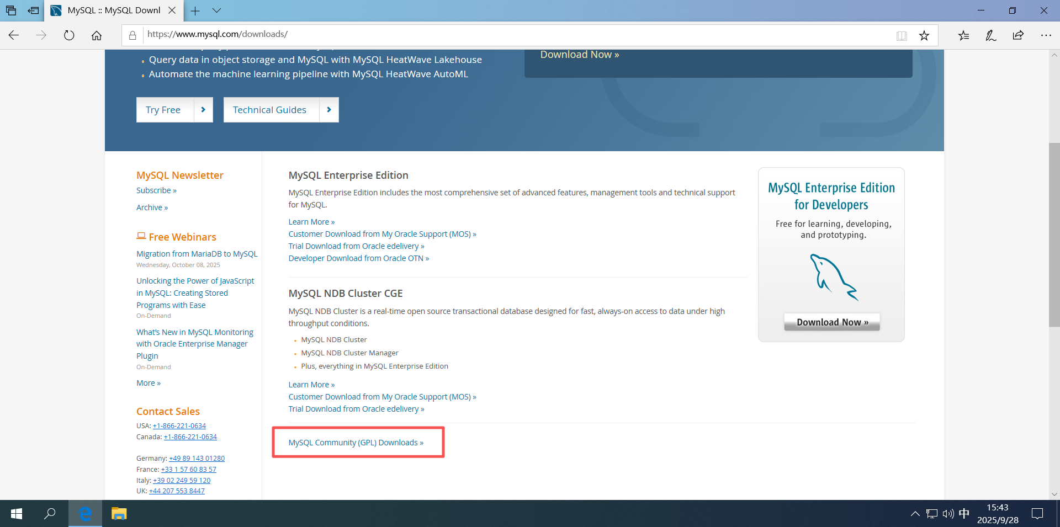Set these tabs aside

click(34, 10)
